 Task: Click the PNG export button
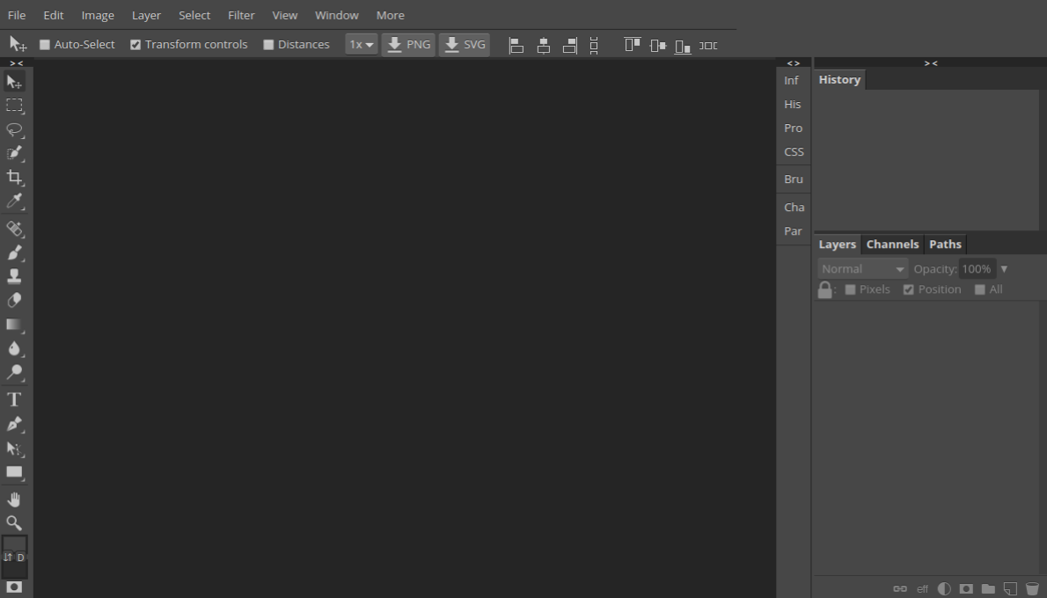(407, 44)
